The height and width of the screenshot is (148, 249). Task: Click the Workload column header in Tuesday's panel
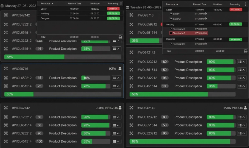(x=218, y=5)
